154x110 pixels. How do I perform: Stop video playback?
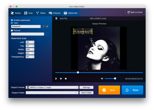point(66,79)
